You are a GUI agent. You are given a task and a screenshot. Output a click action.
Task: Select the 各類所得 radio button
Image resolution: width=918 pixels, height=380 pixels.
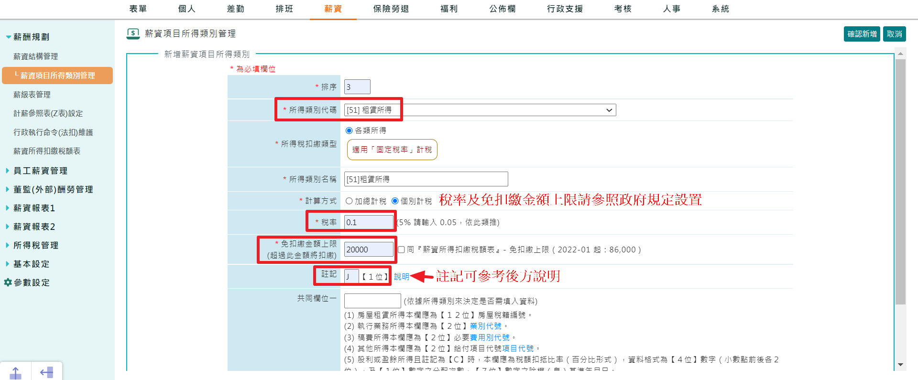click(x=349, y=130)
